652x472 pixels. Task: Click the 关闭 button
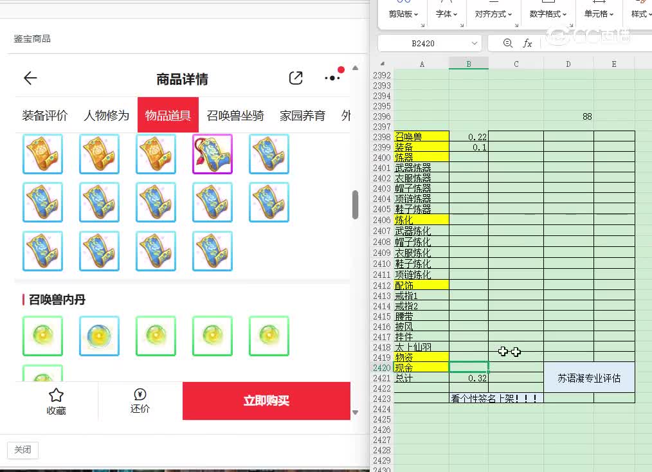pyautogui.click(x=23, y=450)
